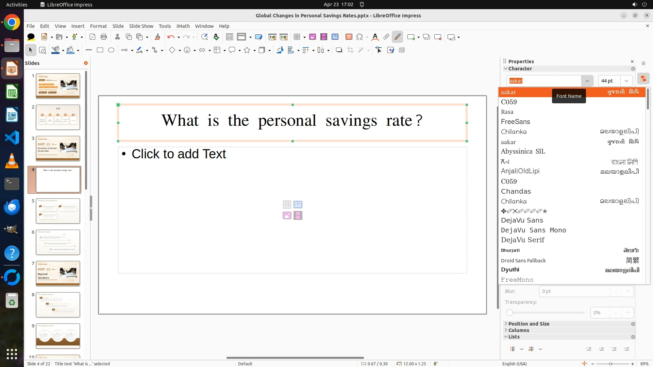Image resolution: width=653 pixels, height=367 pixels.
Task: Select the Rectangle drawing tool
Action: [100, 50]
